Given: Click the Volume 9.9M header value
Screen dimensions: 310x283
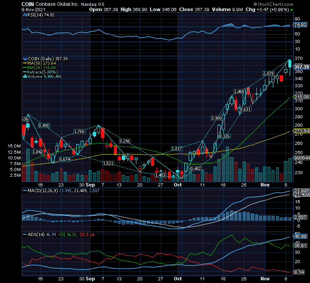Looking at the screenshot, I should (227, 9).
